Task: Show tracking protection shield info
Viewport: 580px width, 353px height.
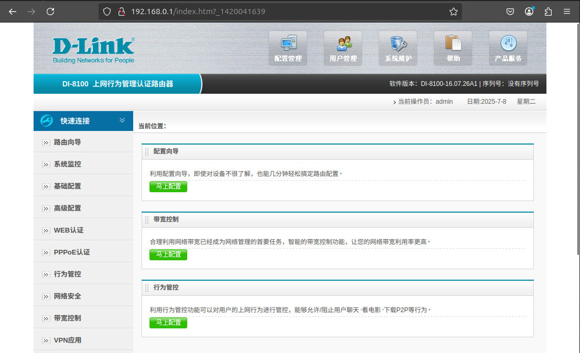Action: click(x=107, y=12)
